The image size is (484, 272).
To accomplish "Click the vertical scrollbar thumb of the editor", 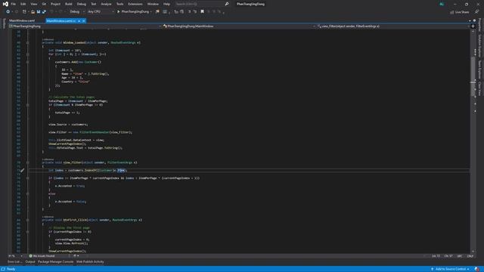I will pyautogui.click(x=473, y=77).
